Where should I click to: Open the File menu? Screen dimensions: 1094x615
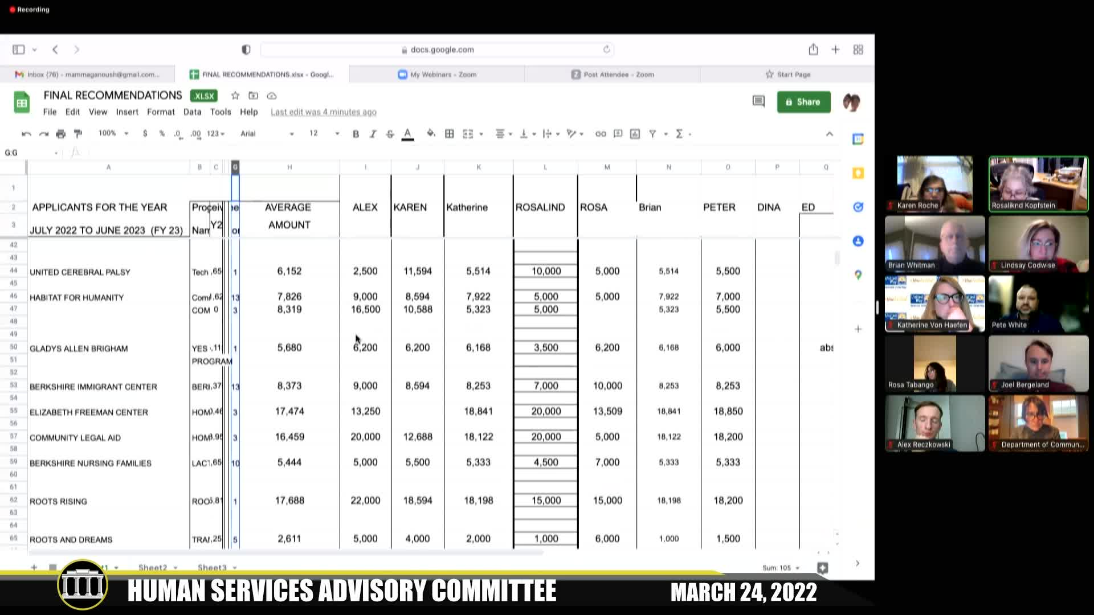click(x=50, y=112)
